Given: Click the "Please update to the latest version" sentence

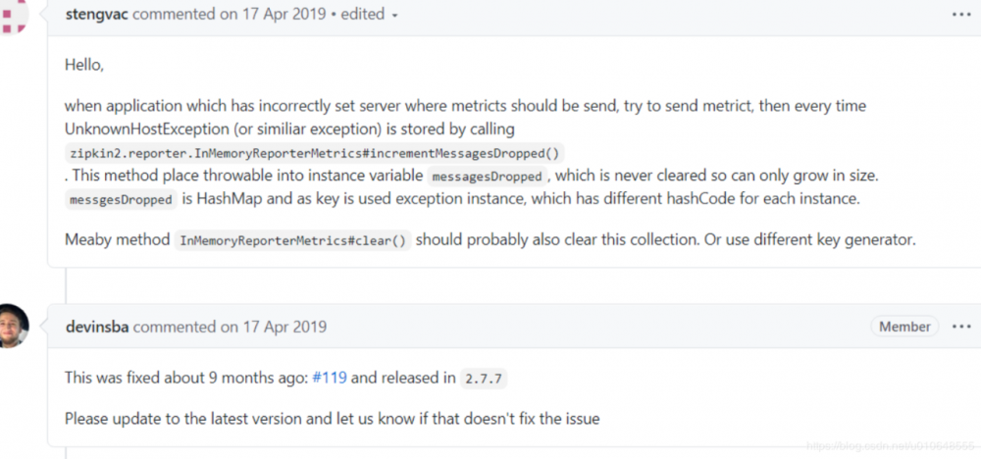Looking at the screenshot, I should (332, 419).
